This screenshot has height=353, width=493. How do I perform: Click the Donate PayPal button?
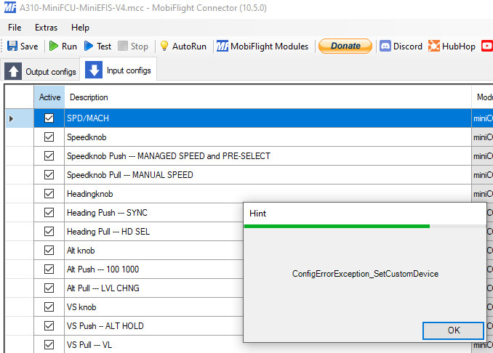coord(345,46)
